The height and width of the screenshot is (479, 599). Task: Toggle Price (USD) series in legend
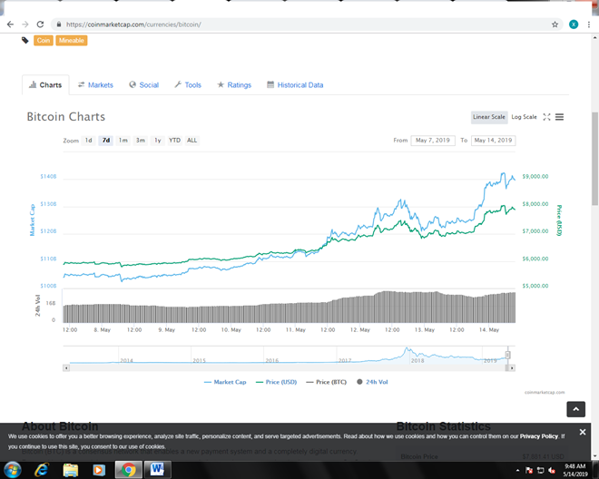tap(276, 382)
